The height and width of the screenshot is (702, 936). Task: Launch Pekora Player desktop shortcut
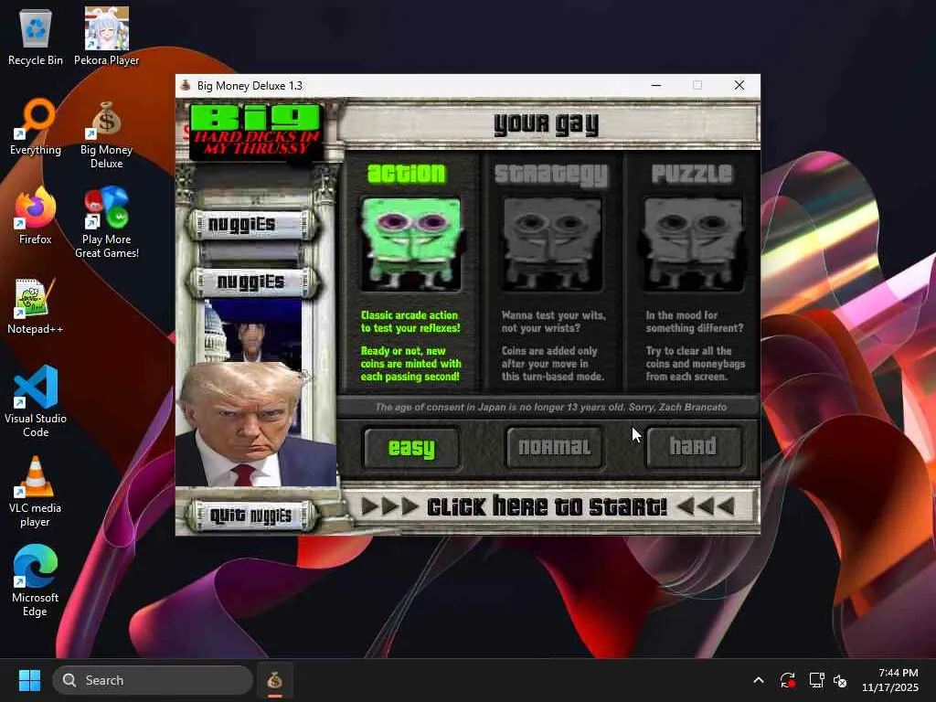click(x=106, y=37)
